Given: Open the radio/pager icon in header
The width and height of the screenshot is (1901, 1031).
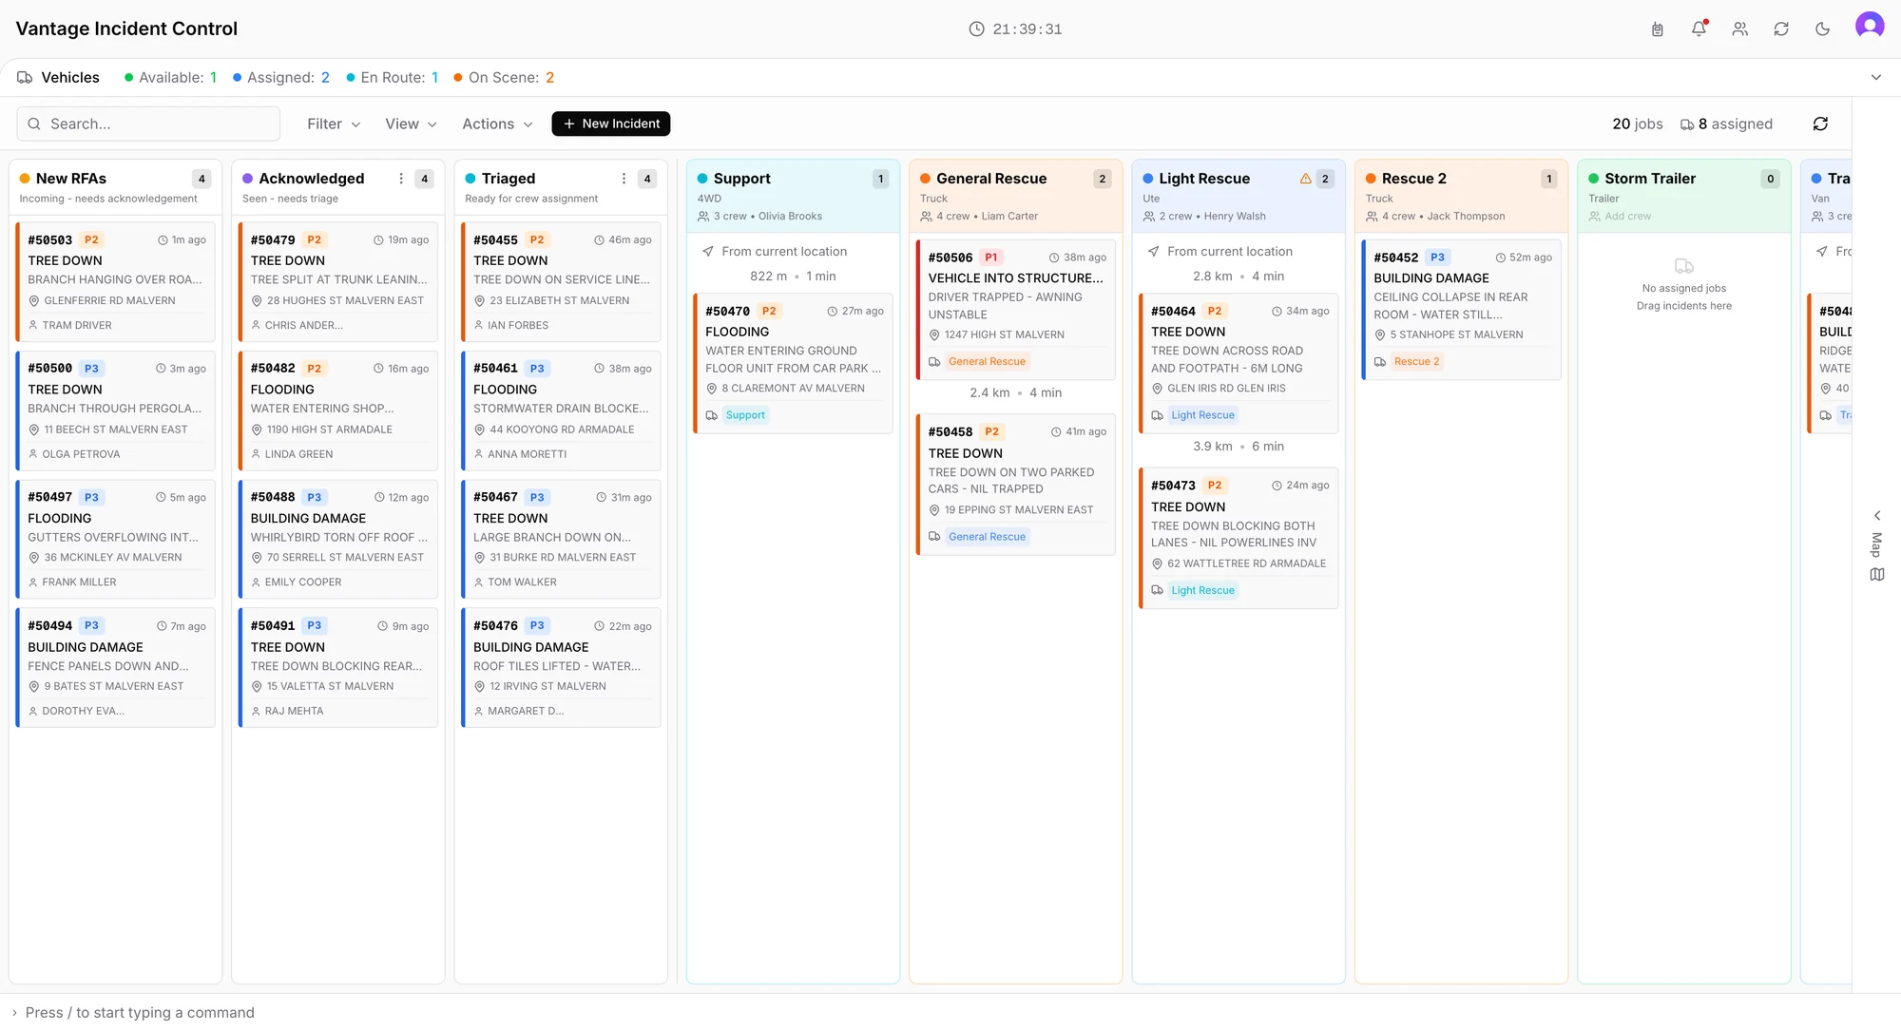Looking at the screenshot, I should tap(1657, 29).
